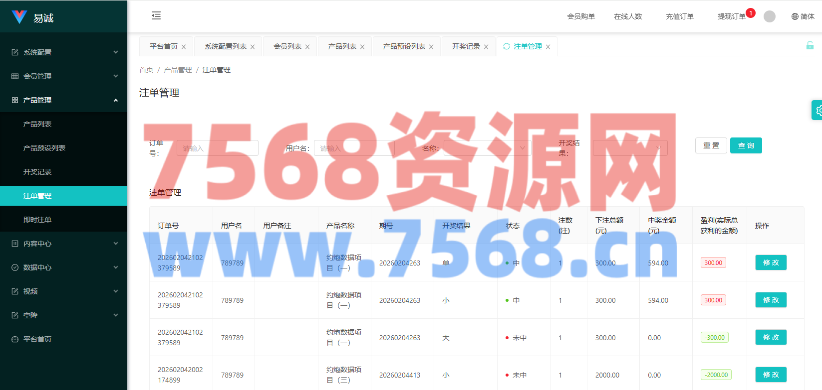The height and width of the screenshot is (390, 822).
Task: Open the 开奖结果 dropdown filter
Action: (x=629, y=148)
